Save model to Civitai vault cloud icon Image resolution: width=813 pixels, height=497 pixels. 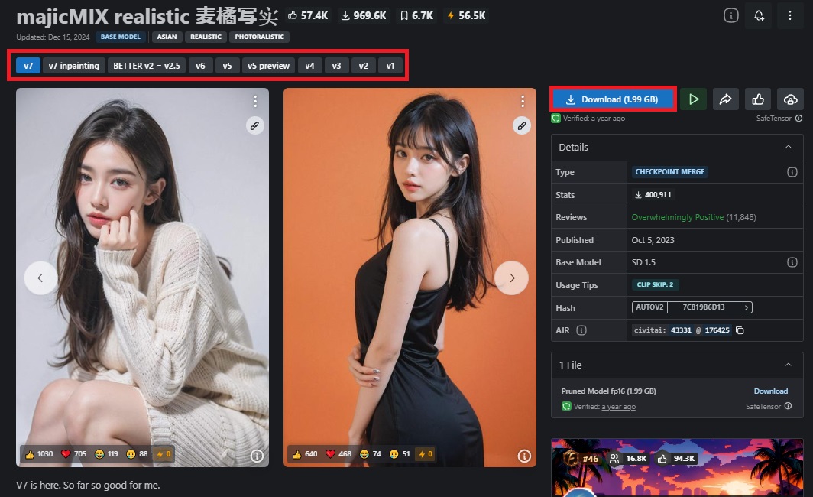click(x=790, y=99)
